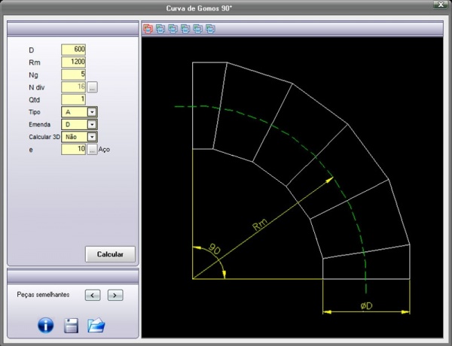Click the third view icon in drawing toolbar

(x=173, y=29)
